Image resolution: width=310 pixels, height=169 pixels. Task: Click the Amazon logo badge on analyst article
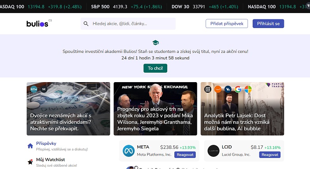[217, 89]
